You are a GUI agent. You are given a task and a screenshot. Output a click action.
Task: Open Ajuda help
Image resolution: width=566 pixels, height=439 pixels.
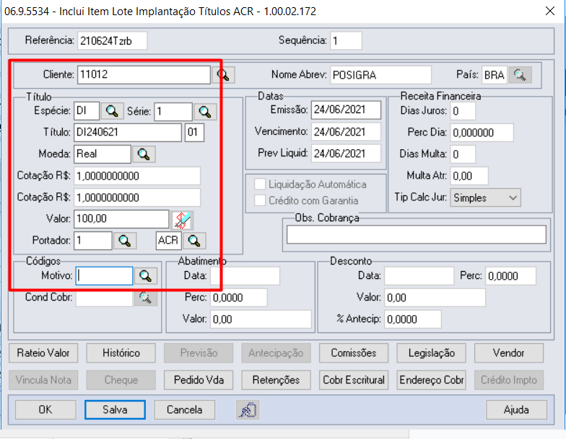(517, 409)
